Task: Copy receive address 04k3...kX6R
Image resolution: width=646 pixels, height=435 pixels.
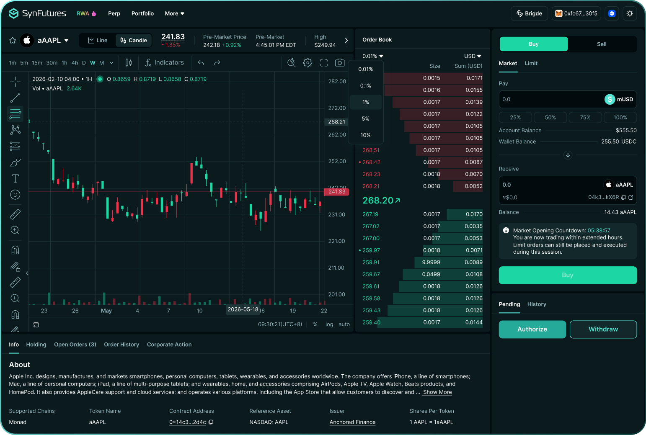Action: click(x=623, y=197)
